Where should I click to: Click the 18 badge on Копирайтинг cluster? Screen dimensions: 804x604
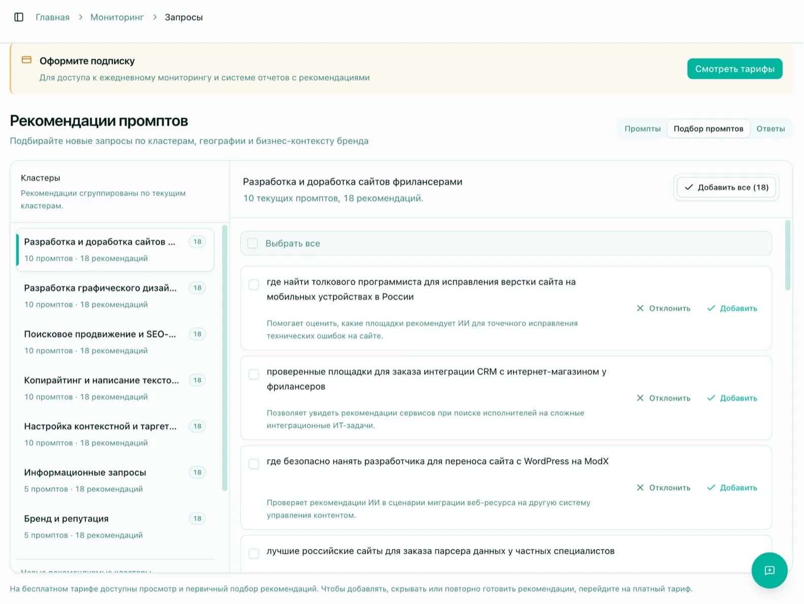[x=197, y=380]
